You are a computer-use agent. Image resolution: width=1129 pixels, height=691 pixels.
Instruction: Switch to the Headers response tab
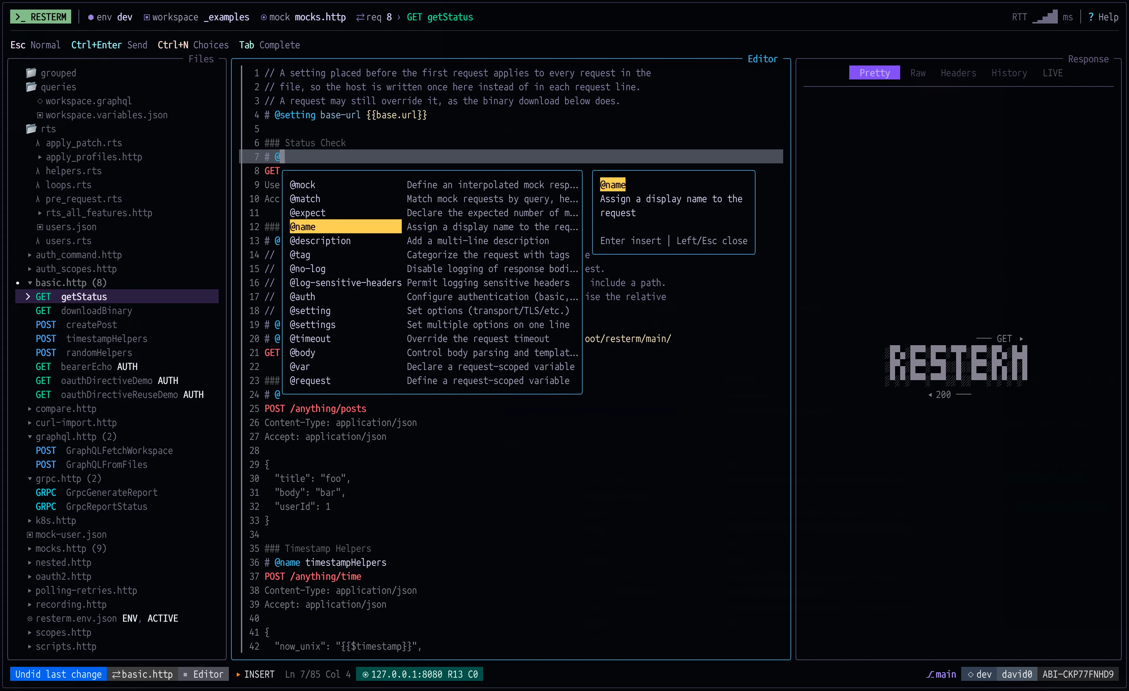click(x=958, y=73)
